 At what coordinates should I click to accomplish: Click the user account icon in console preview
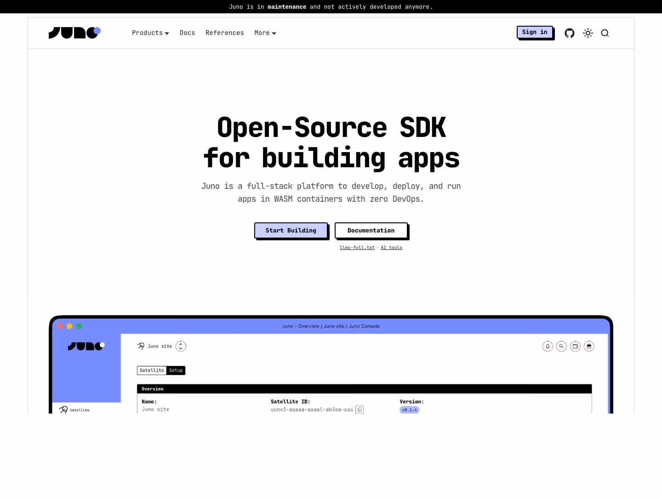(589, 346)
